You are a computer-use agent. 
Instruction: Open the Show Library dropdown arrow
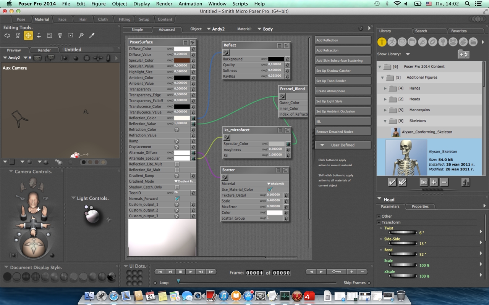[x=408, y=54]
